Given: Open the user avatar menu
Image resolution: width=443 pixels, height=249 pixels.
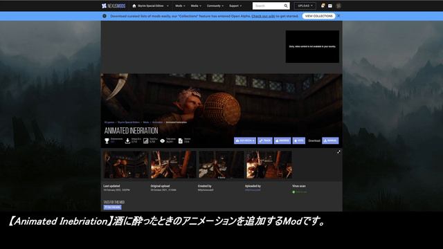Looking at the screenshot, I should pyautogui.click(x=338, y=6).
